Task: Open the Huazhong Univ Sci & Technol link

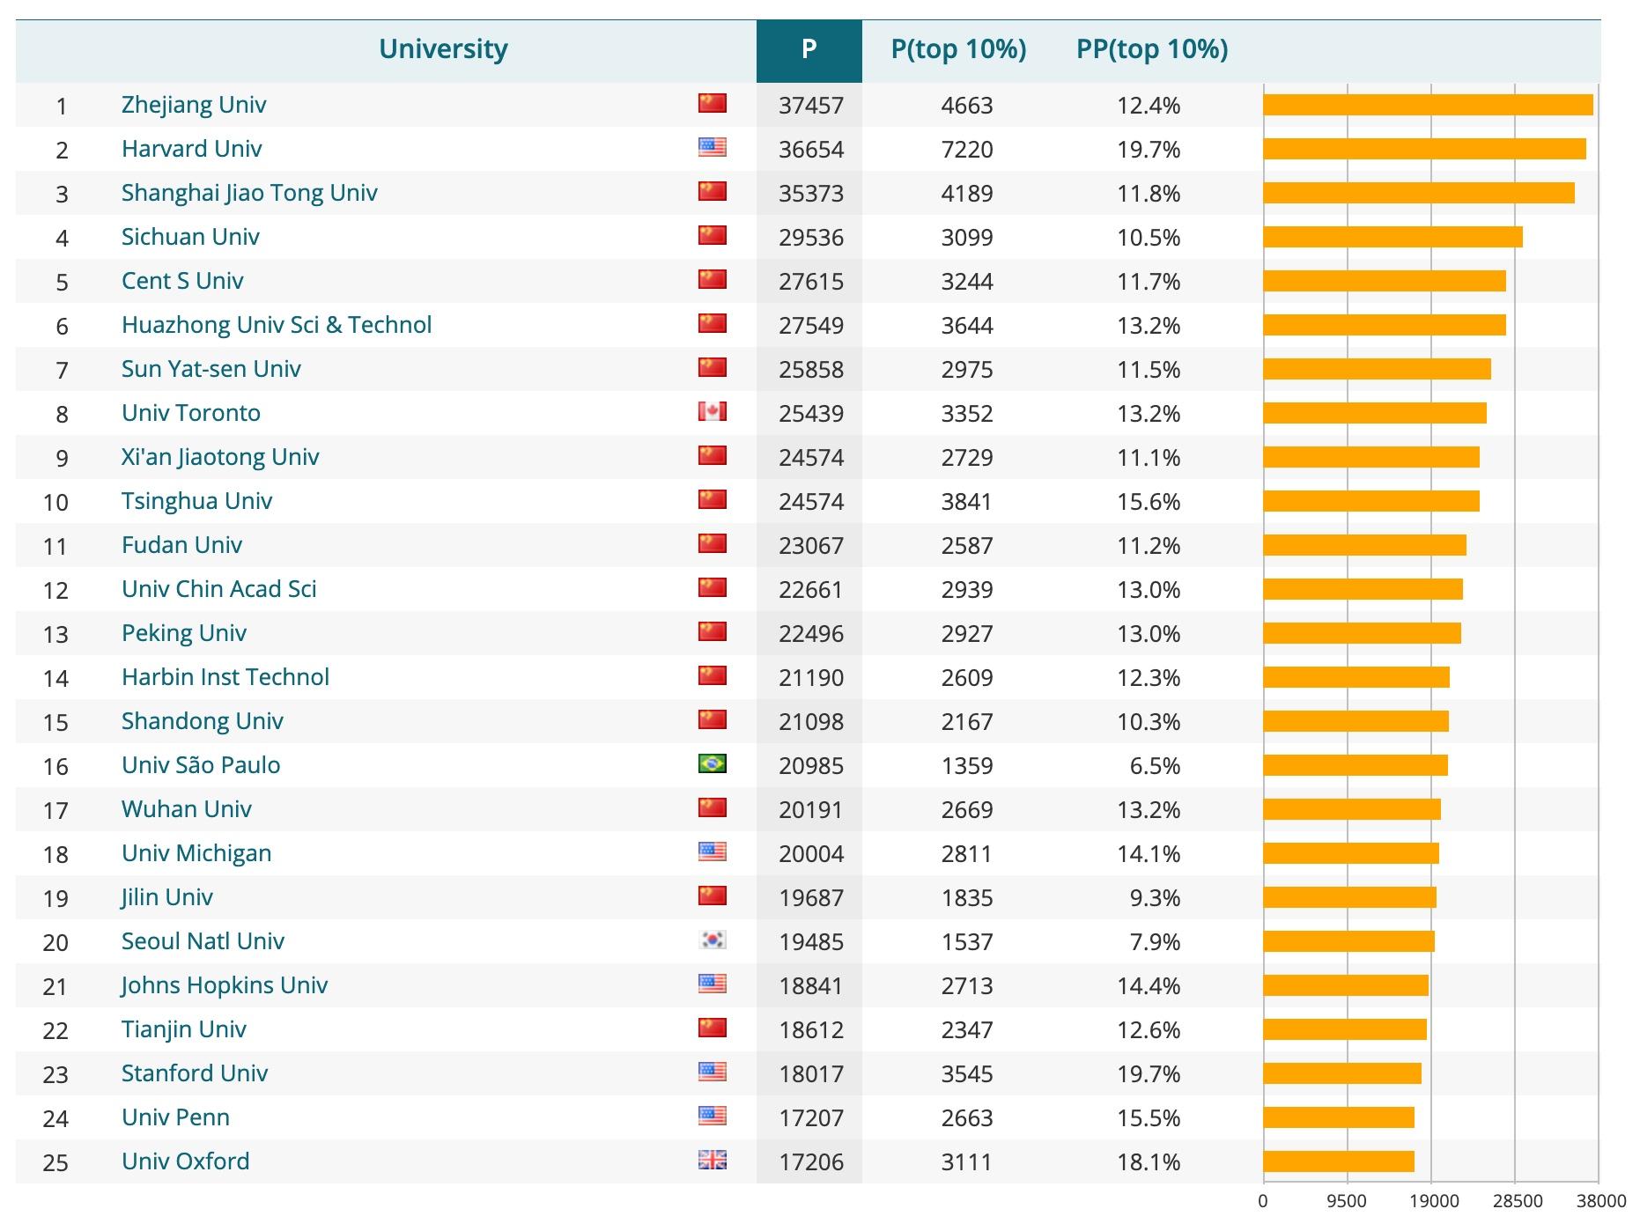Action: tap(277, 325)
